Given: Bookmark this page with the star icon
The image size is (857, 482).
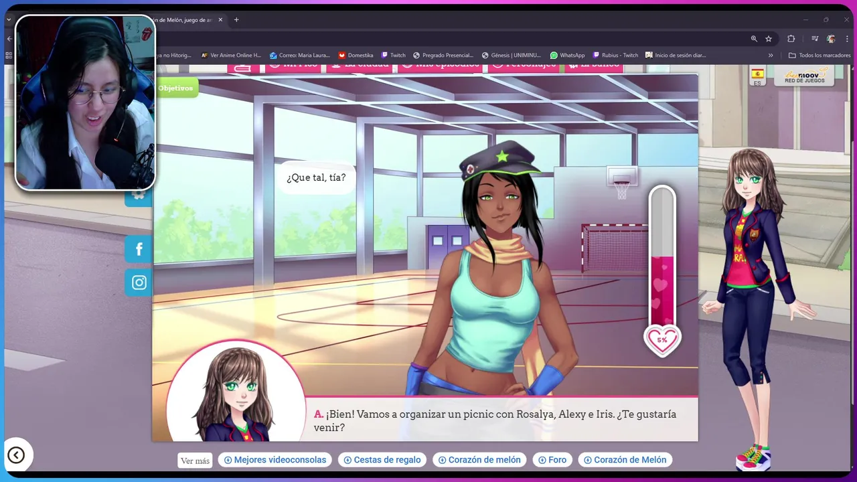Looking at the screenshot, I should 769,39.
